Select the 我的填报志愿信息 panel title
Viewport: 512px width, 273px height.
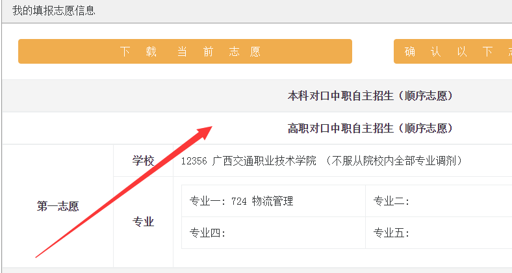click(x=54, y=10)
